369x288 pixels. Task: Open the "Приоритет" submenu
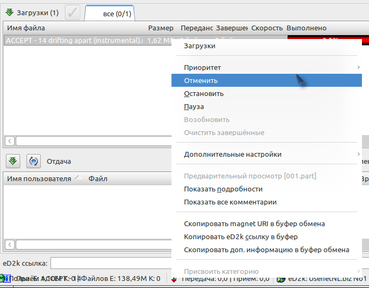coord(266,68)
